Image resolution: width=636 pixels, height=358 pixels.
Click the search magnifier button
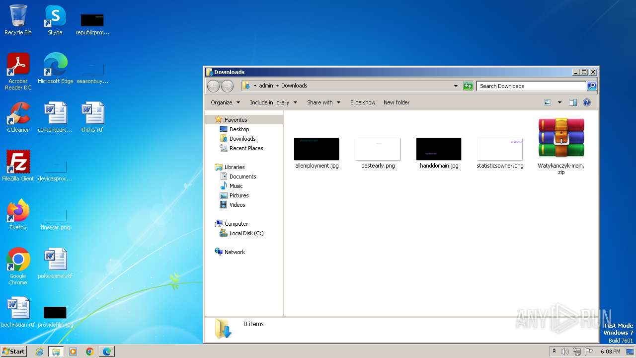[592, 86]
